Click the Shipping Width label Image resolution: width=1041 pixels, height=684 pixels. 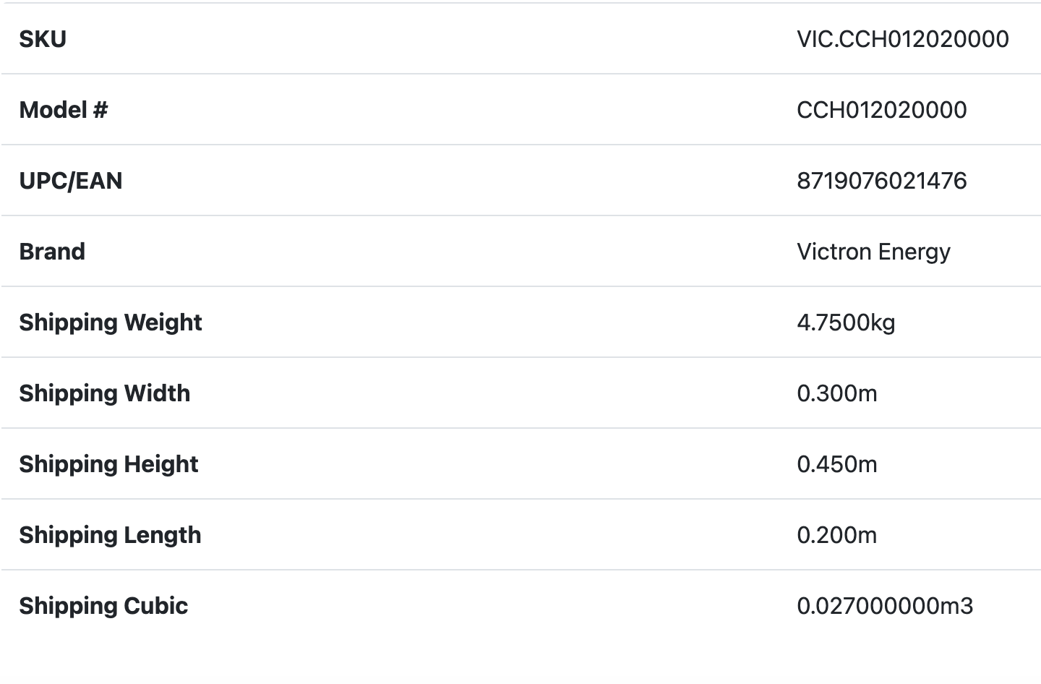pos(105,393)
